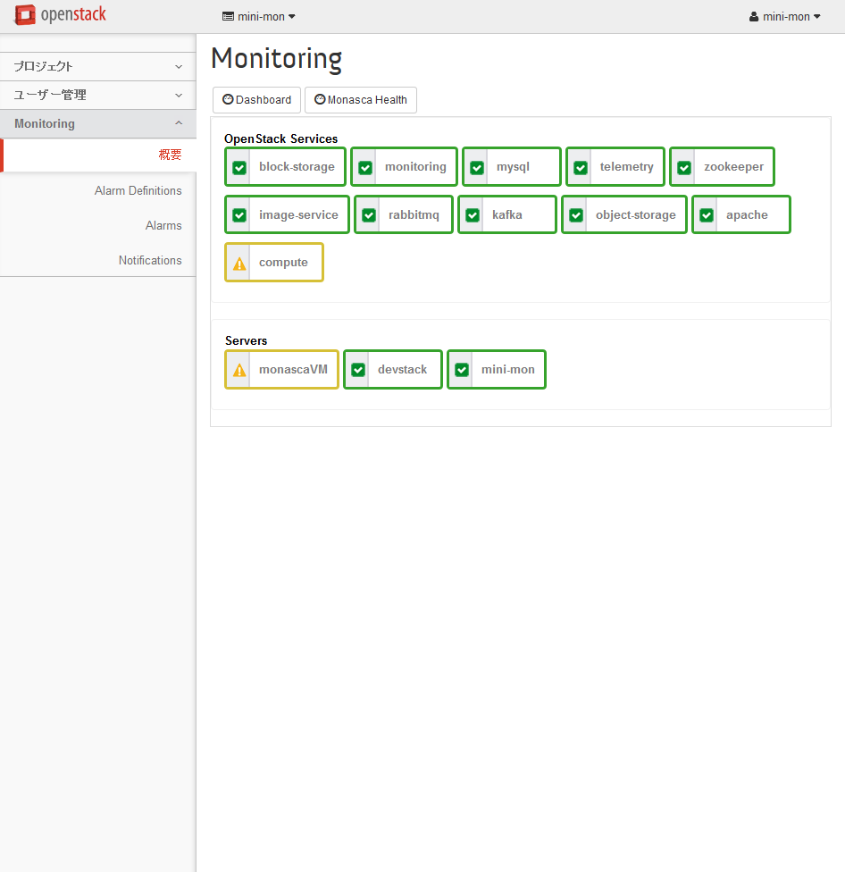Viewport: 845px width, 872px height.
Task: Open the image-service label
Action: click(298, 214)
